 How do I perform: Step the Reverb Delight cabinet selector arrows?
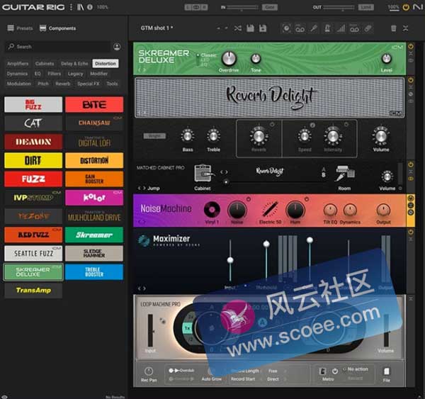tap(224, 172)
